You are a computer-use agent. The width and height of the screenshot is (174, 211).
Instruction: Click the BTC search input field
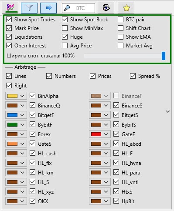point(78,8)
